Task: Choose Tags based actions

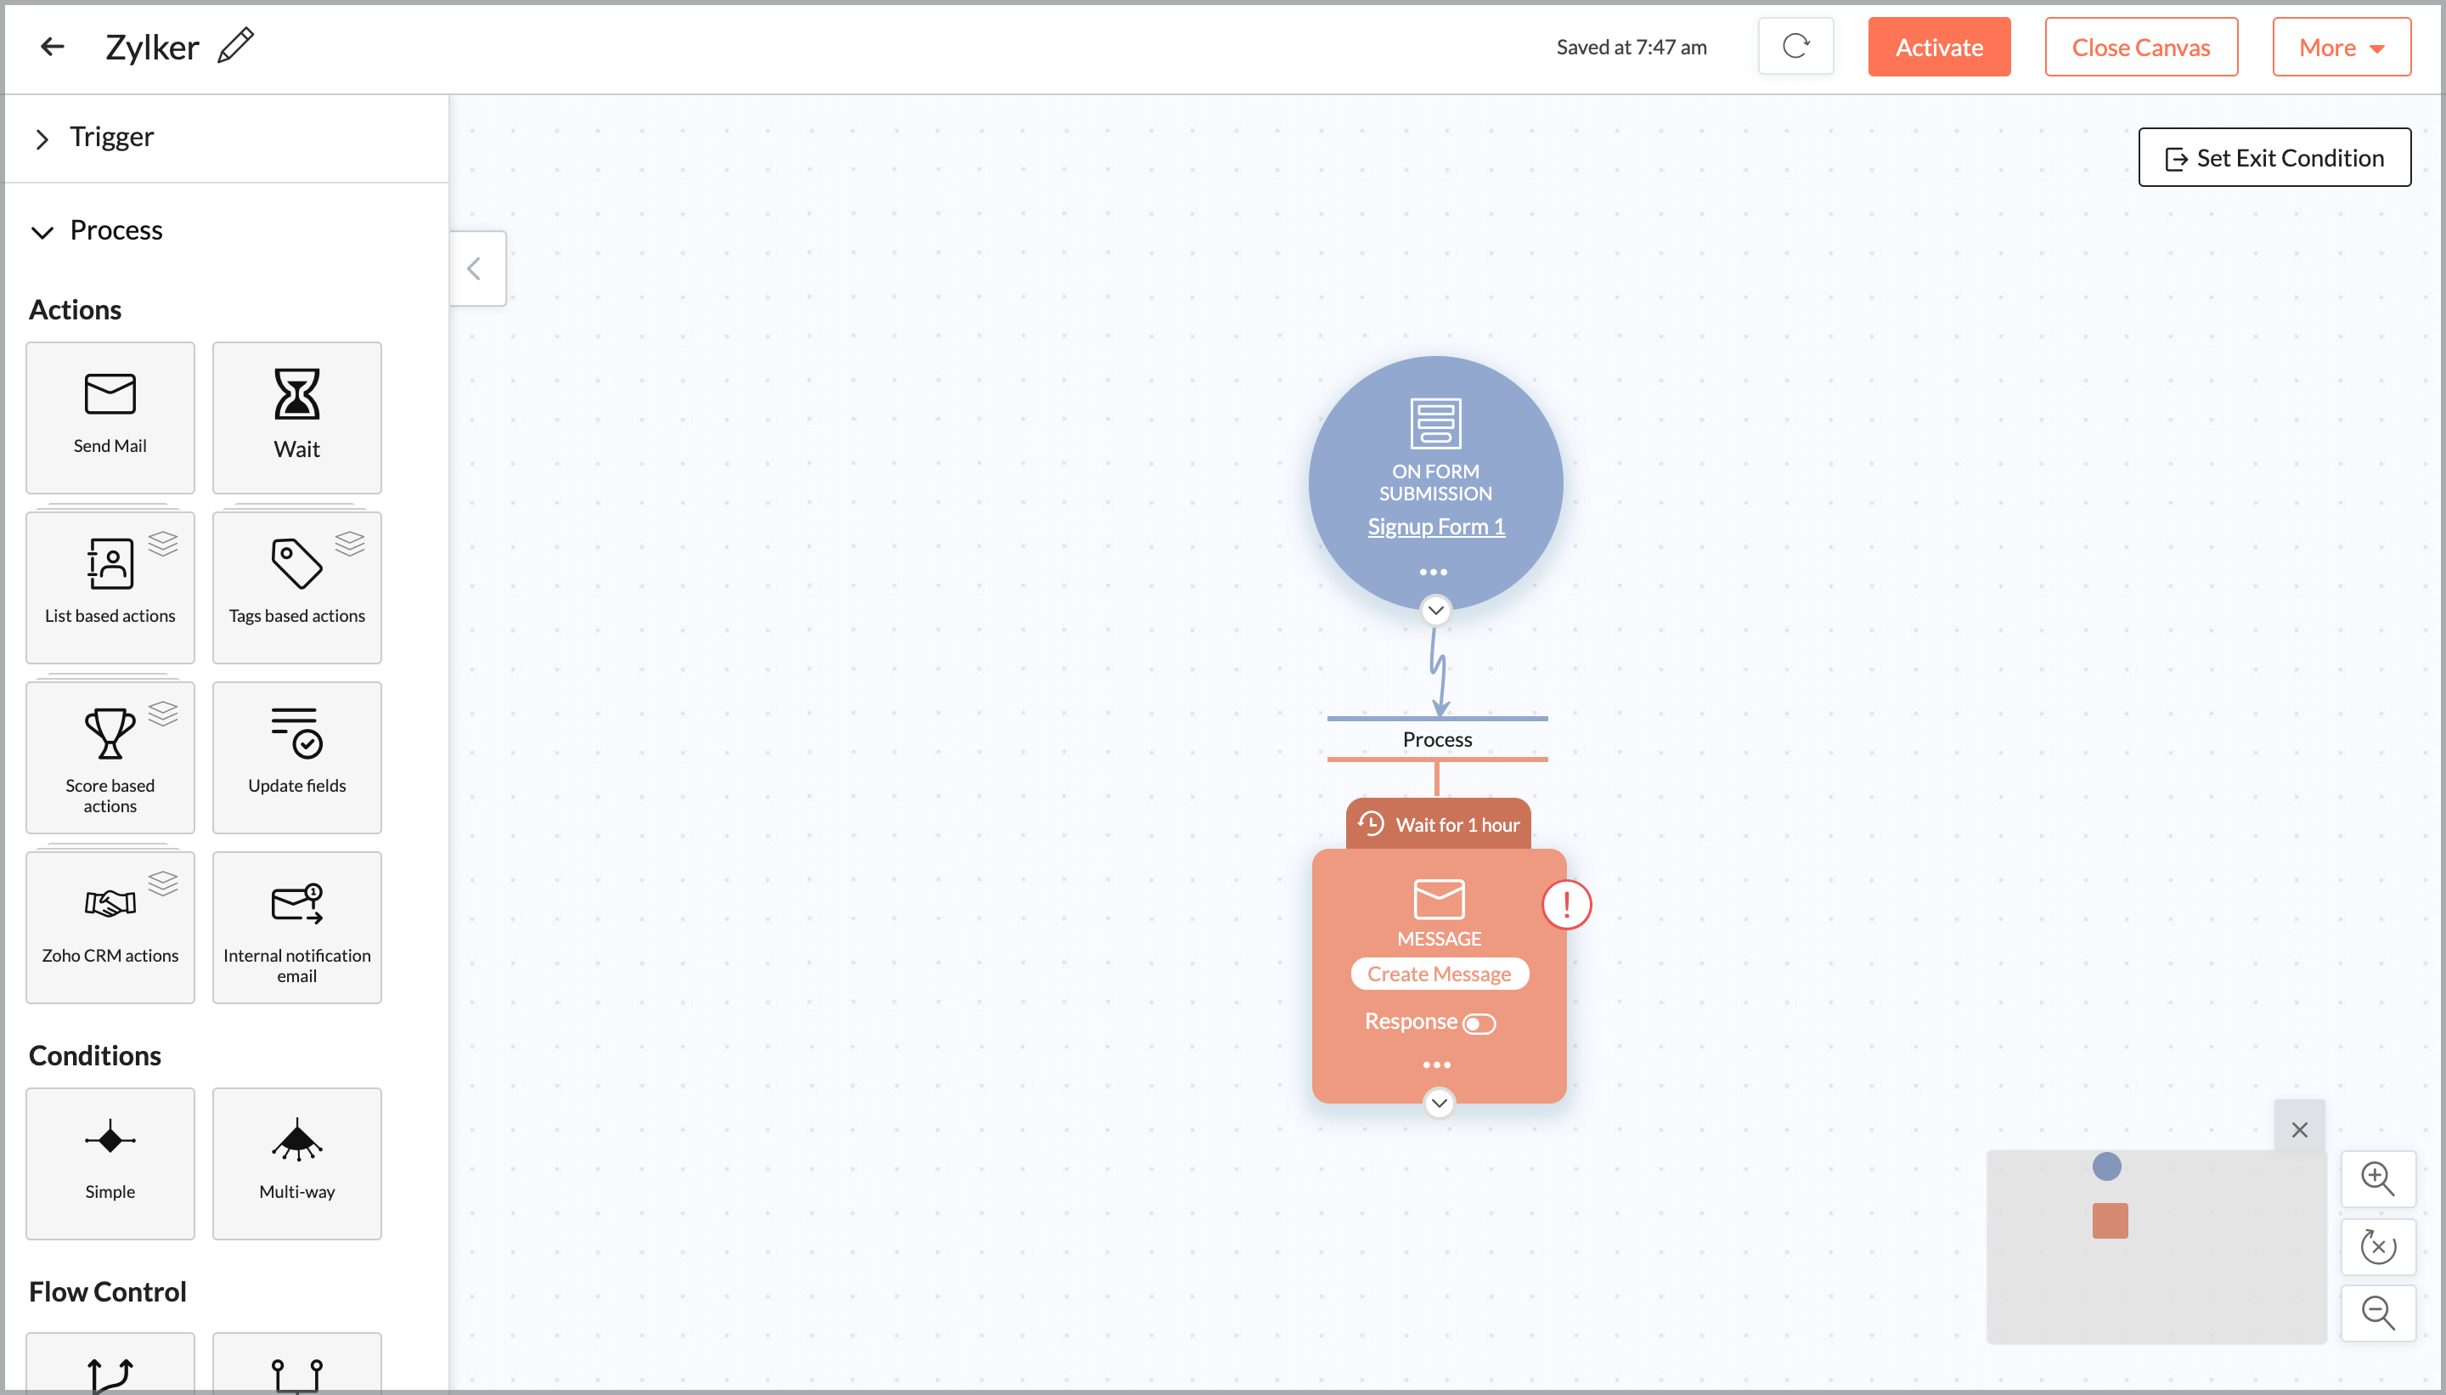Action: click(296, 586)
